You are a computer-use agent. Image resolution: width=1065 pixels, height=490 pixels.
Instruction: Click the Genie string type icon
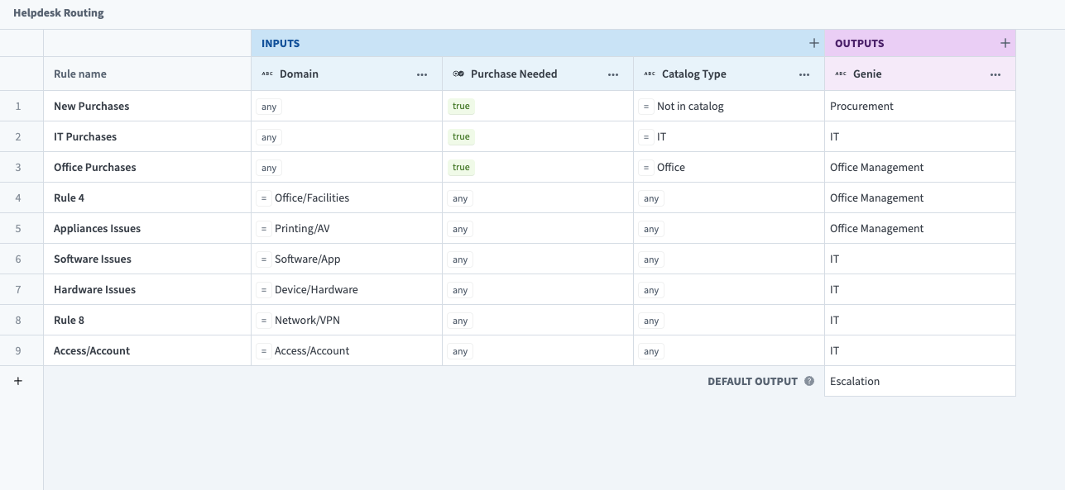(x=841, y=74)
